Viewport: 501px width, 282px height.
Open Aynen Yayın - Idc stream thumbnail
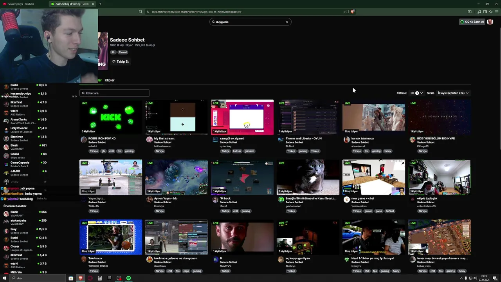[177, 177]
